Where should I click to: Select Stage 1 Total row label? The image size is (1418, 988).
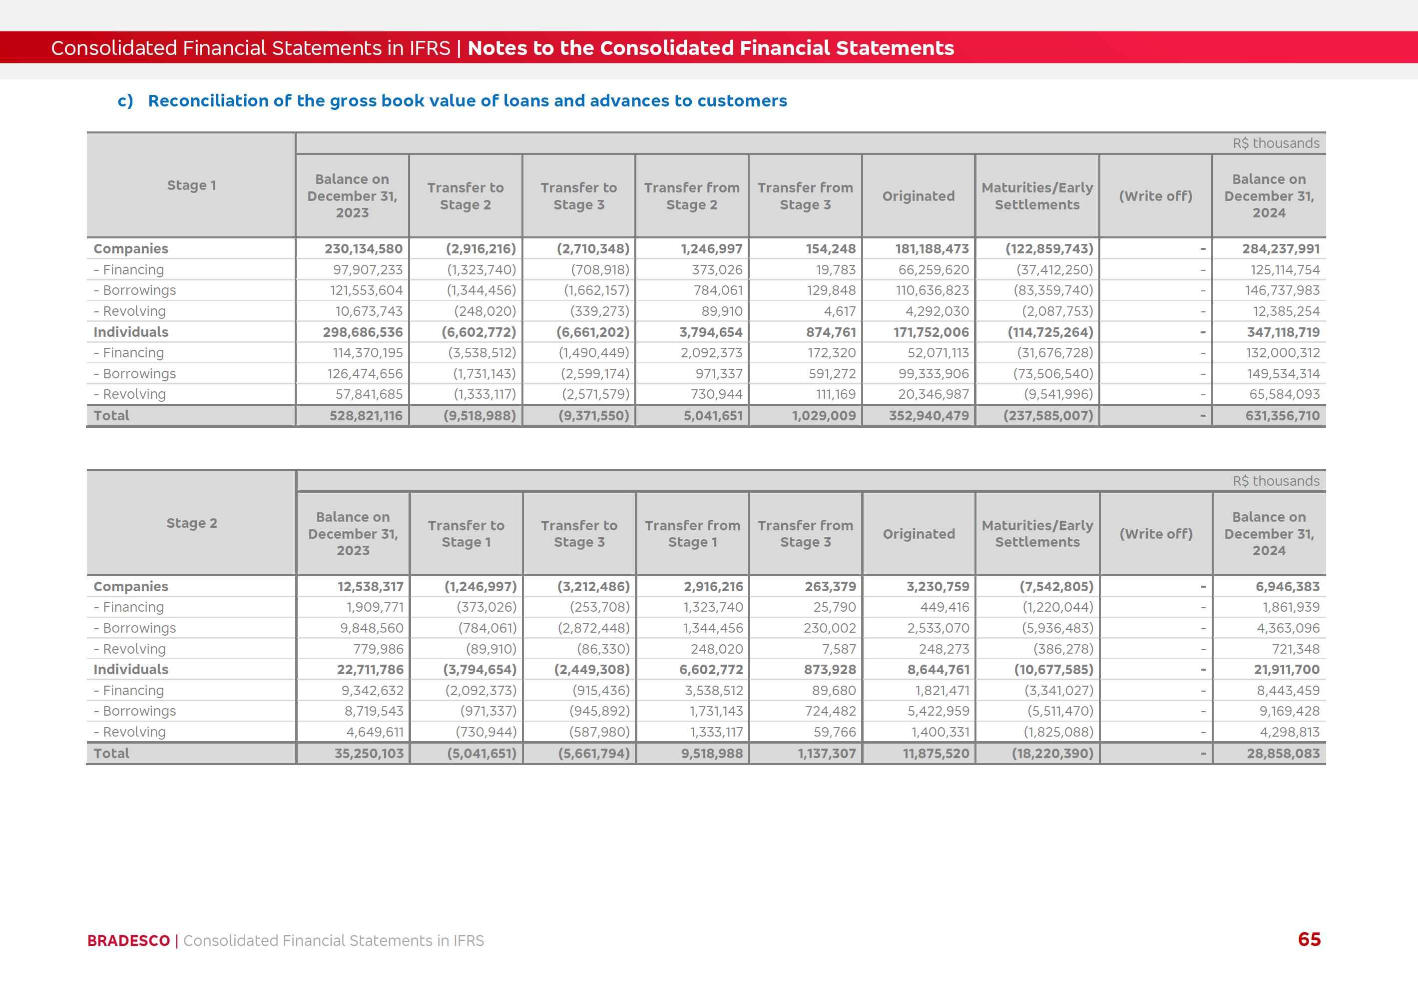(111, 415)
